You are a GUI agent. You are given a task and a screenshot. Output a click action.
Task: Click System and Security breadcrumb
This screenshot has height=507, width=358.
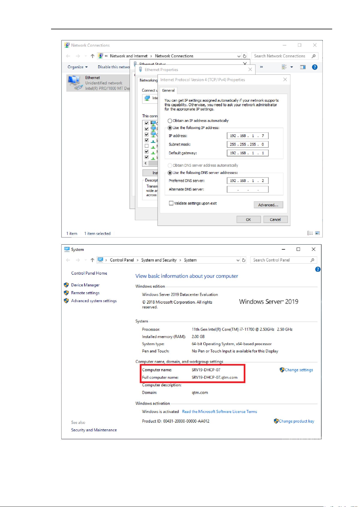click(x=159, y=260)
